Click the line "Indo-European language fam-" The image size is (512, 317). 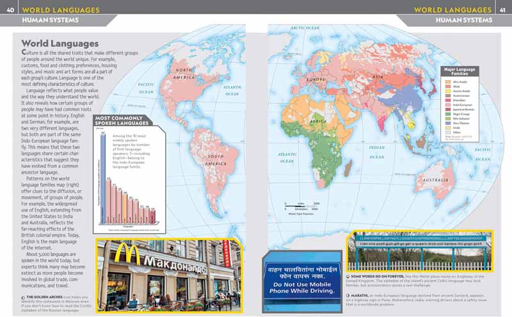point(51,140)
